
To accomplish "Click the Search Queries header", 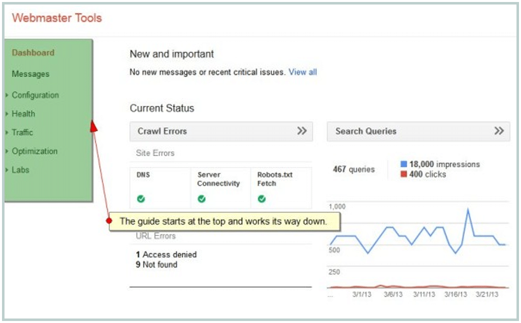I will pos(418,131).
